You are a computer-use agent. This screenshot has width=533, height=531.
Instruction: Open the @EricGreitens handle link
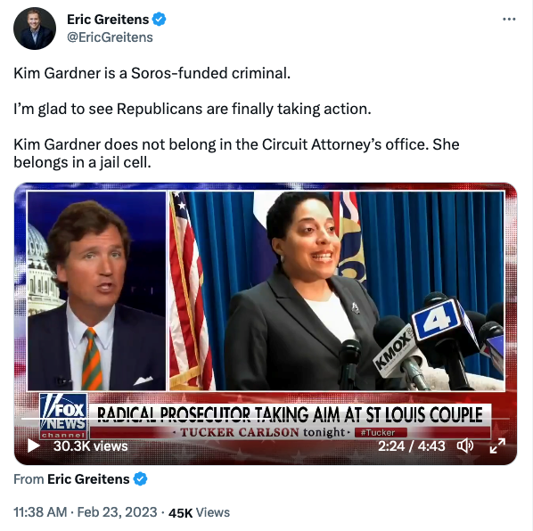(x=110, y=37)
